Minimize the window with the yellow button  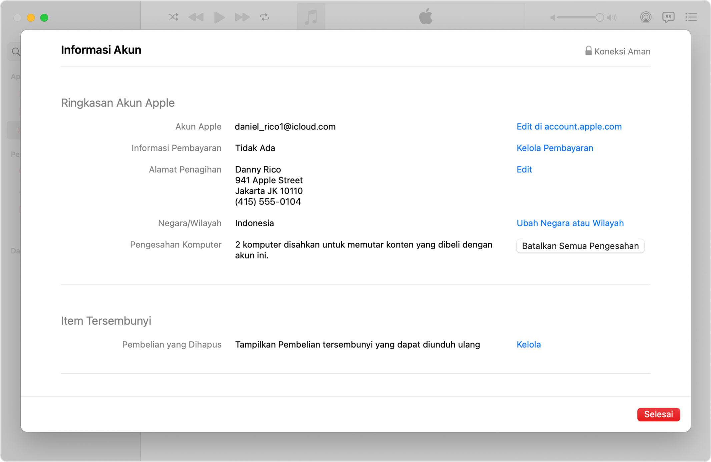coord(31,18)
